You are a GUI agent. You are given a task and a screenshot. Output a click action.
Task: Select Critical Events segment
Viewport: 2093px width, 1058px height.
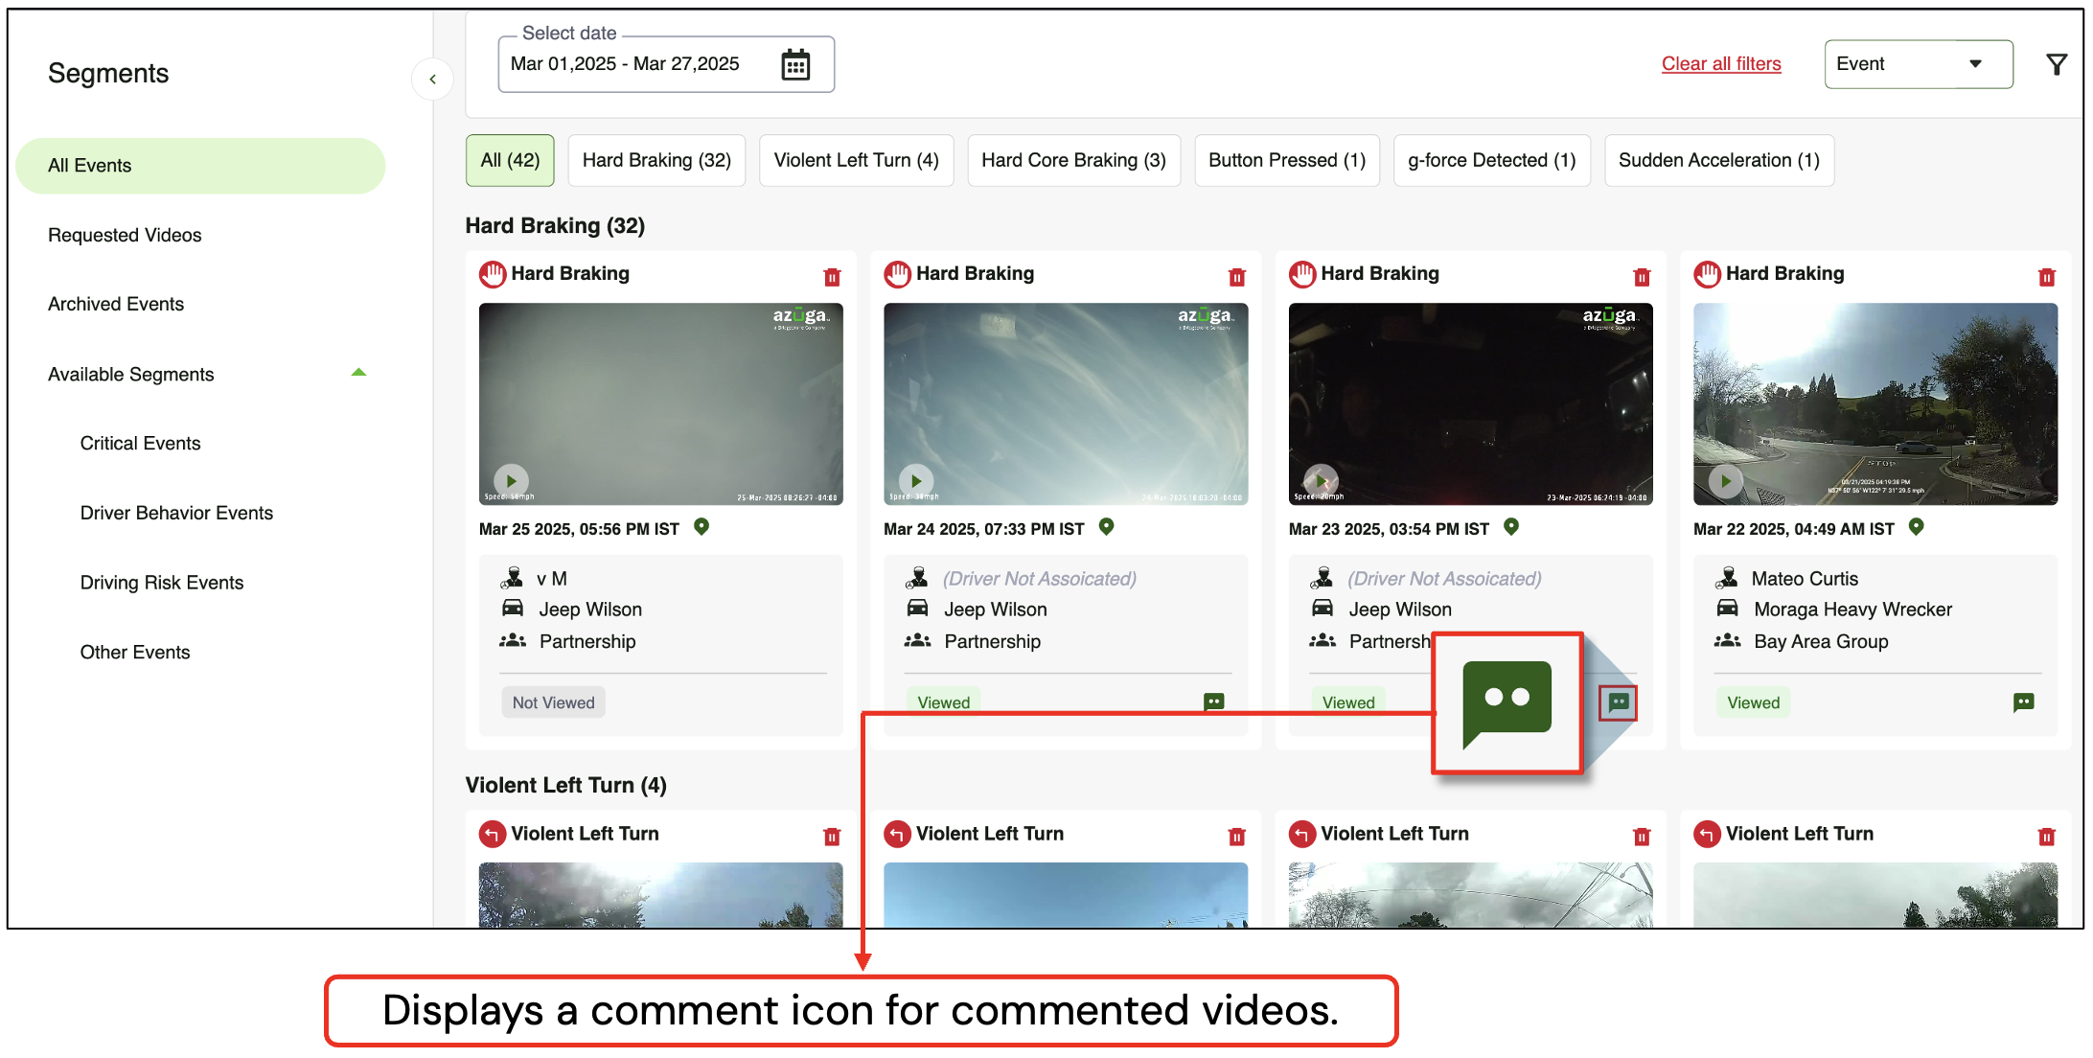140,443
